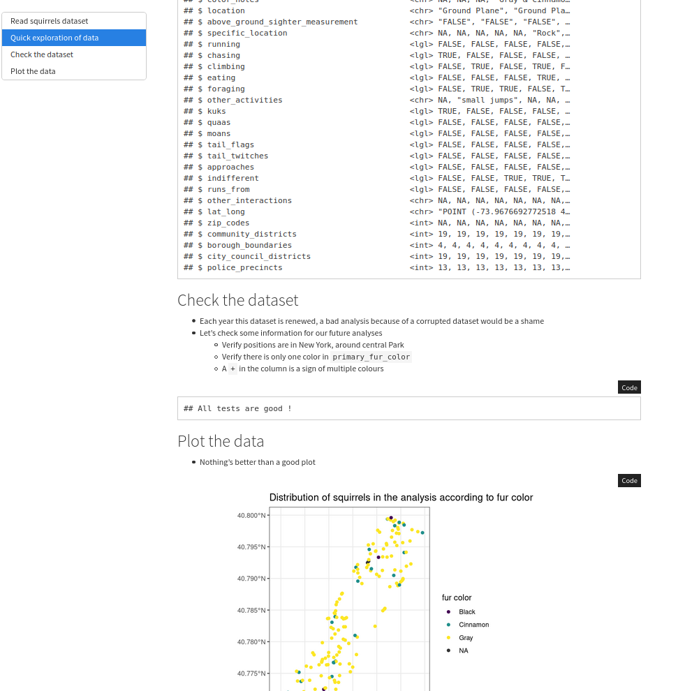Click the '$ approaches' output row
The height and width of the screenshot is (691, 685).
[x=377, y=167]
